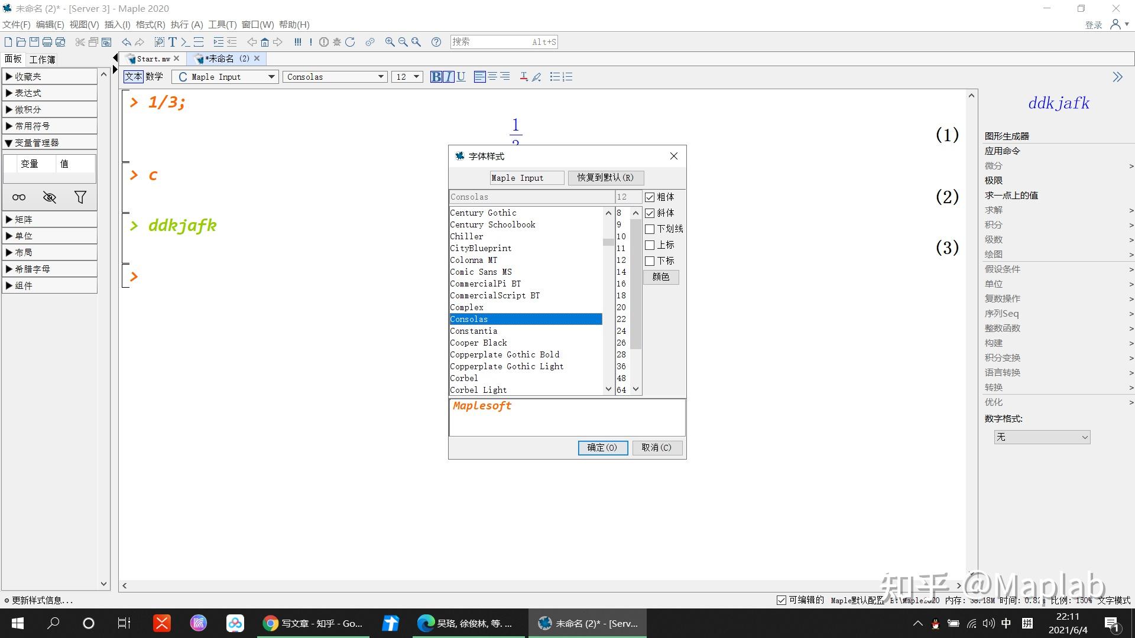Switch to the Start.mw tab
Image resolution: width=1135 pixels, height=638 pixels.
coord(153,58)
